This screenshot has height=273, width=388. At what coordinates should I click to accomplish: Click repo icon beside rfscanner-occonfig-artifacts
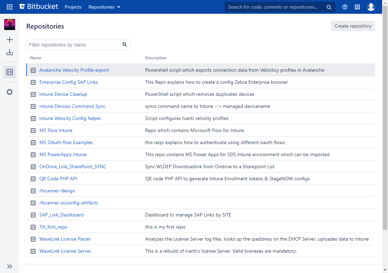33,203
